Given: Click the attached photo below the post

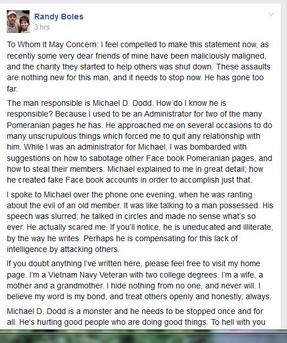Looking at the screenshot, I should click(x=143, y=336).
